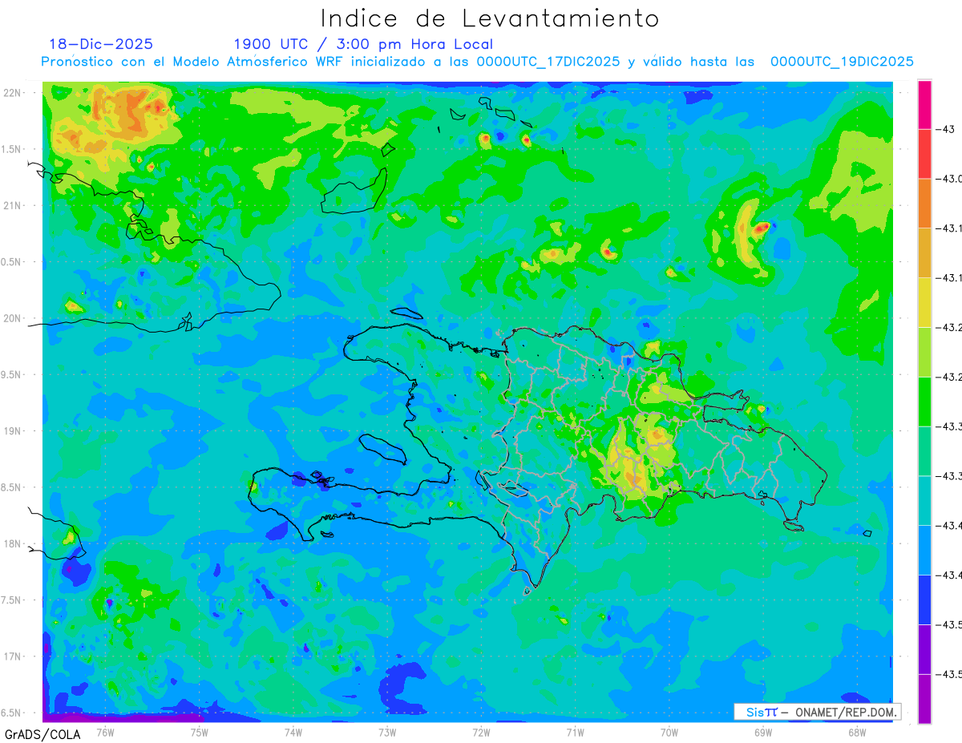The height and width of the screenshot is (743, 962).
Task: Click the "Pronostico con el Modelo Atmosferico WRF" line
Action: tap(477, 62)
